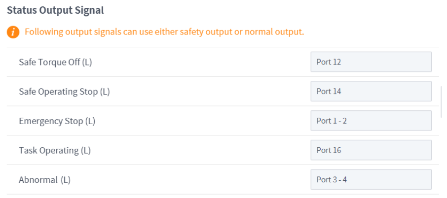Click the Emergency Stop label
The width and height of the screenshot is (447, 198).
coord(51,121)
